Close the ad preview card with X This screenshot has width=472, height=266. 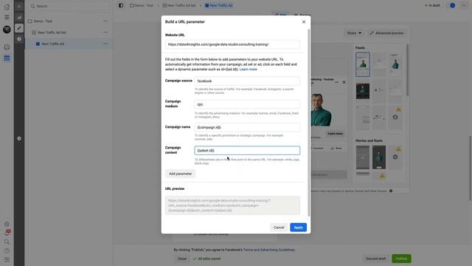[344, 82]
